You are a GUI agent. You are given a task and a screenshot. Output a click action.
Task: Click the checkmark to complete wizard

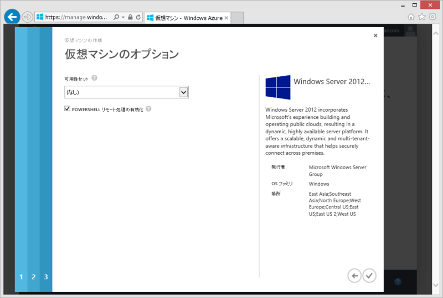(369, 276)
